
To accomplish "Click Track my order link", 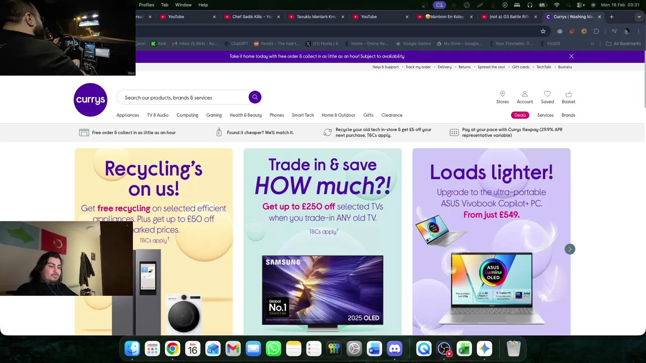I will 418,67.
